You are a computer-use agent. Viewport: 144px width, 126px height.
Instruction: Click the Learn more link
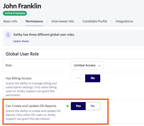pos(21,41)
